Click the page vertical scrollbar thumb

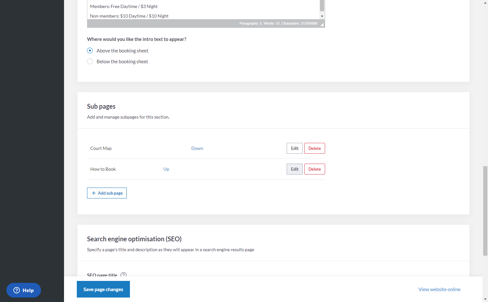pos(485,211)
